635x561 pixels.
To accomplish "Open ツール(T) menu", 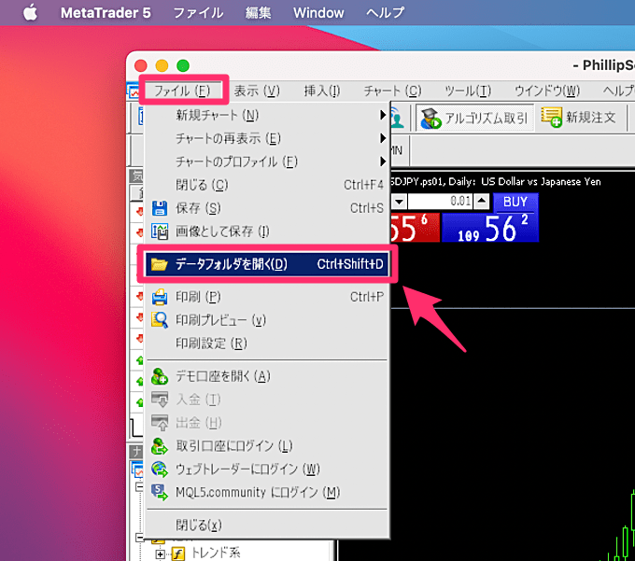I will 468,91.
